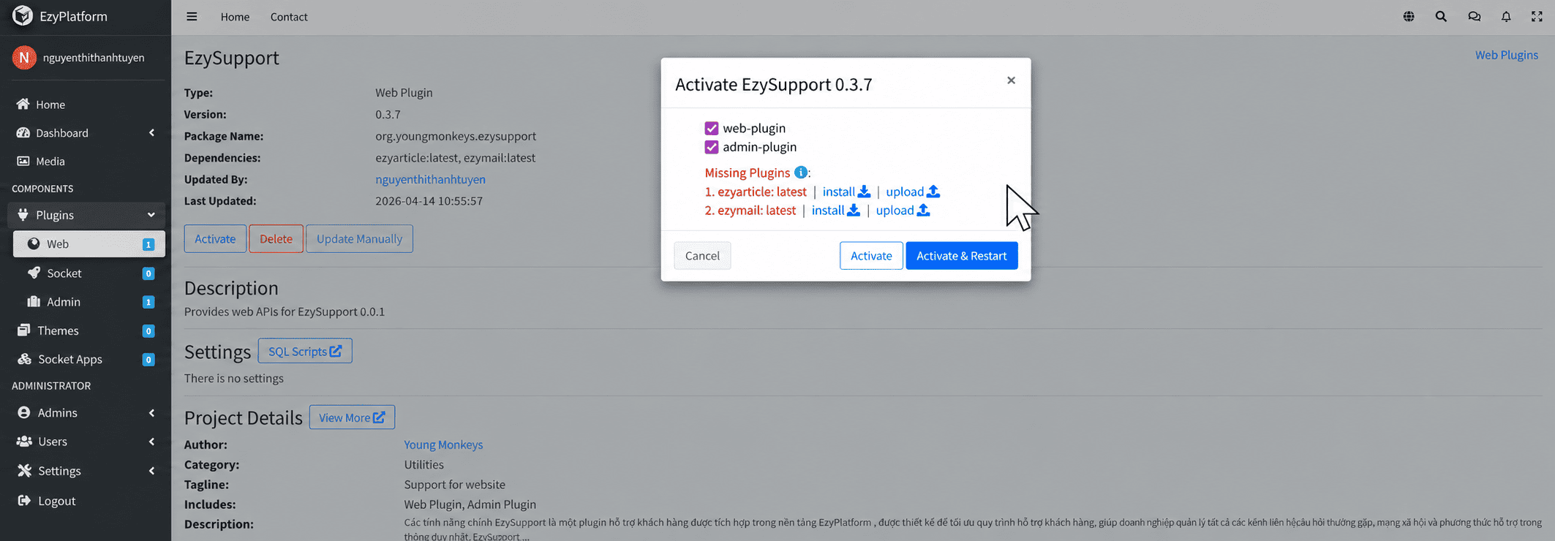1555x541 pixels.
Task: Click the Missing Plugins info icon
Action: [x=801, y=173]
